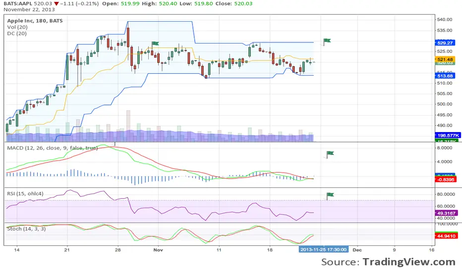The height and width of the screenshot is (272, 462).
Task: Click the green flag beside the 529.27 price label
Action: click(327, 41)
